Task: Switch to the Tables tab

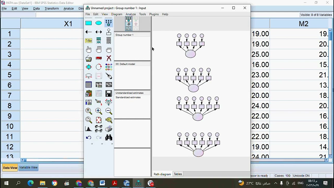Action: coord(178,174)
